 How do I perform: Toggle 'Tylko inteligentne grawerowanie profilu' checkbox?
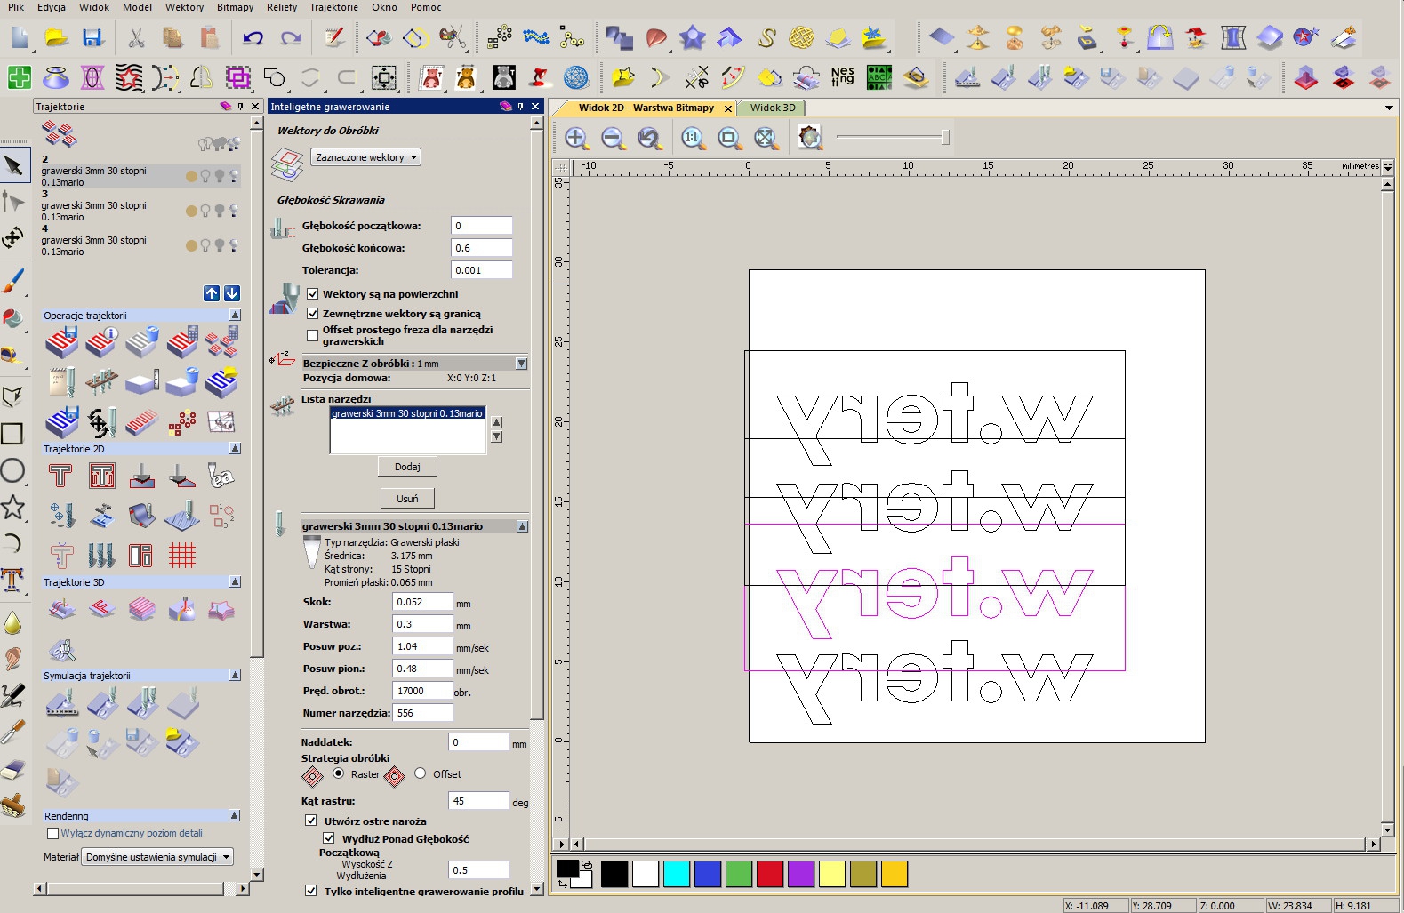click(x=311, y=890)
